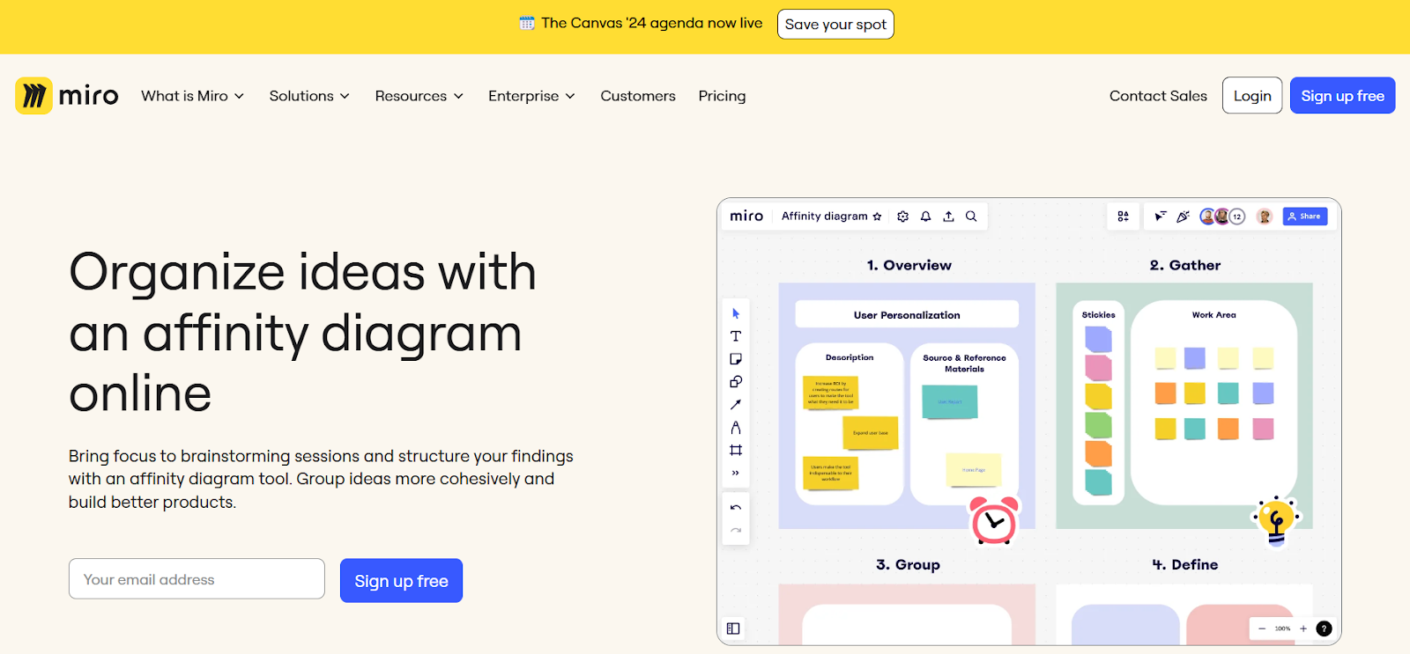Click the cursor-tracking arrow icon near avatars
The image size is (1410, 654).
click(x=1161, y=217)
